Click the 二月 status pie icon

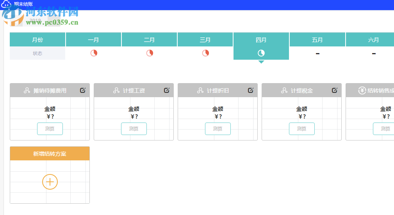[x=150, y=53]
